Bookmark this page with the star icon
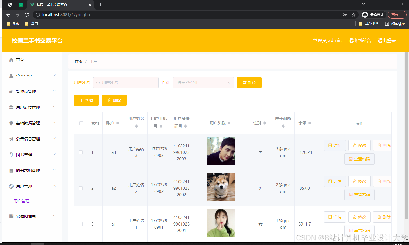This screenshot has height=245, width=409. [x=353, y=15]
